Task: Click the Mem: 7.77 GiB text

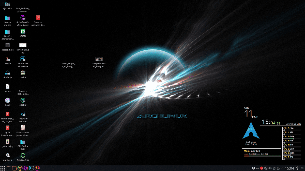Action: pos(252,151)
